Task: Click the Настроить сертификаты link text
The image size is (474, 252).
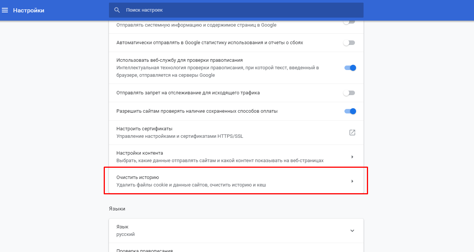Action: click(144, 129)
